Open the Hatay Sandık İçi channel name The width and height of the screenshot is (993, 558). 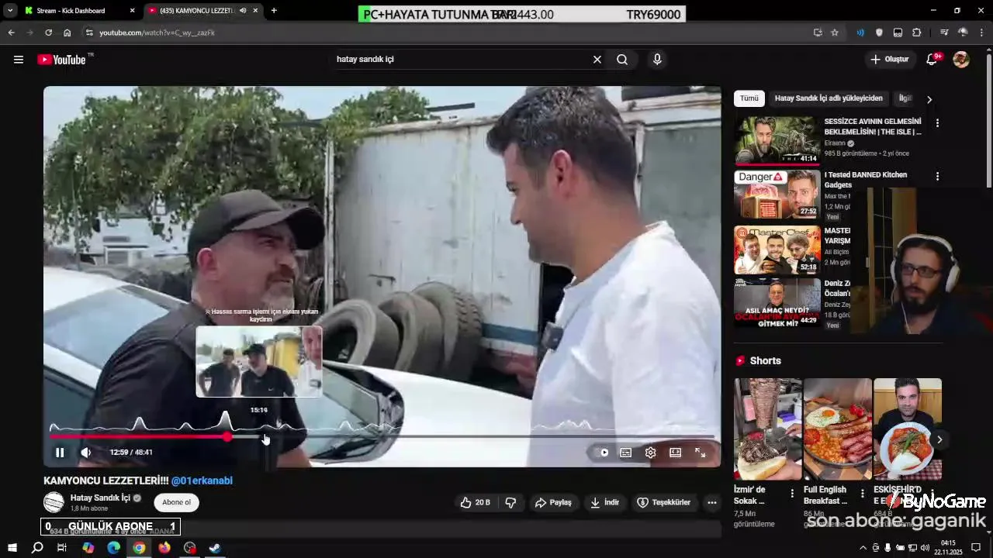[x=100, y=498]
